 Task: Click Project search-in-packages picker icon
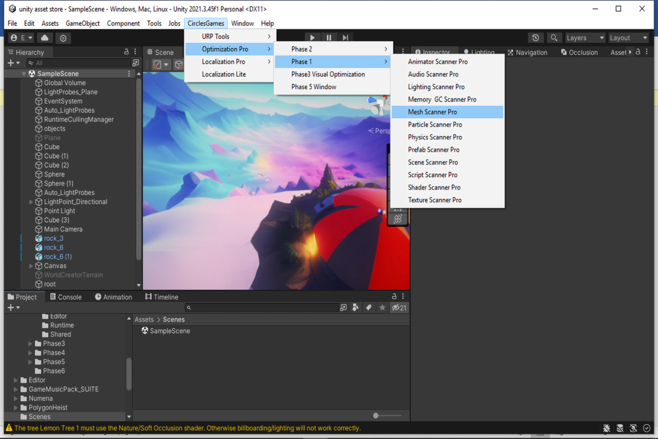coord(343,308)
